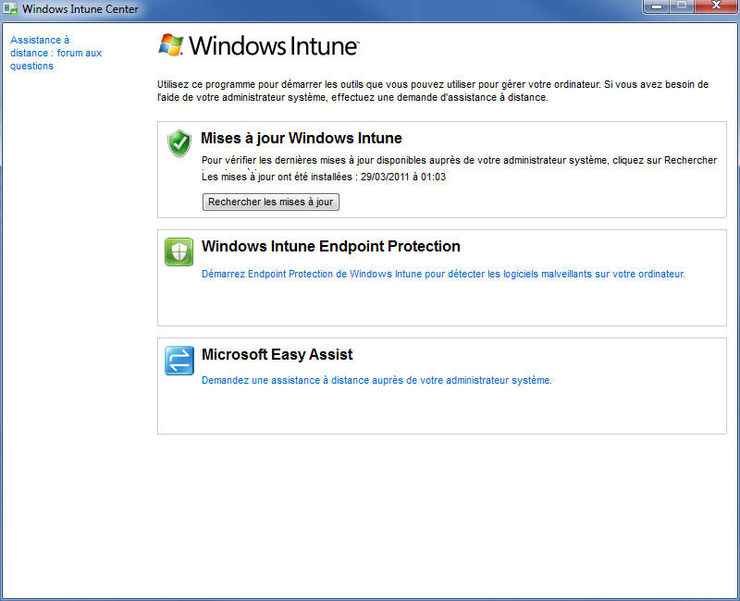The image size is (740, 601).
Task: Click the Windows Intune logo text
Action: click(274, 45)
